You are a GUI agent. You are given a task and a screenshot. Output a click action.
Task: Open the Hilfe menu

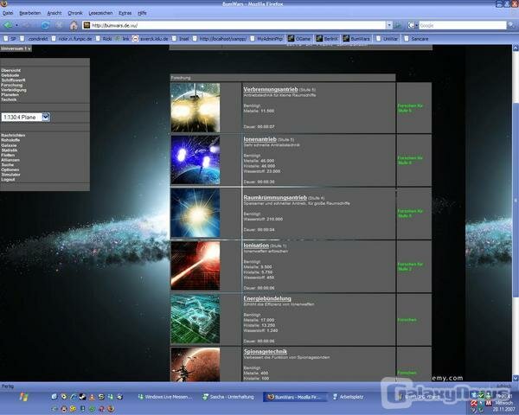[142, 13]
